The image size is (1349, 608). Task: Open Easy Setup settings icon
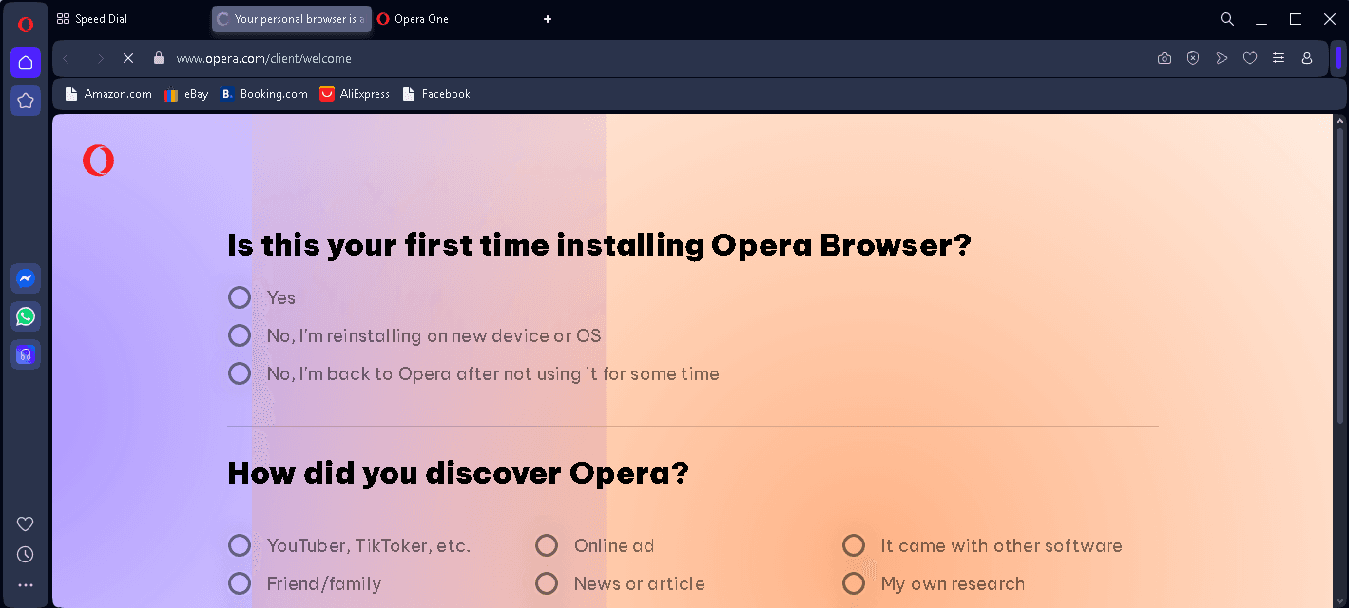pyautogui.click(x=1279, y=58)
